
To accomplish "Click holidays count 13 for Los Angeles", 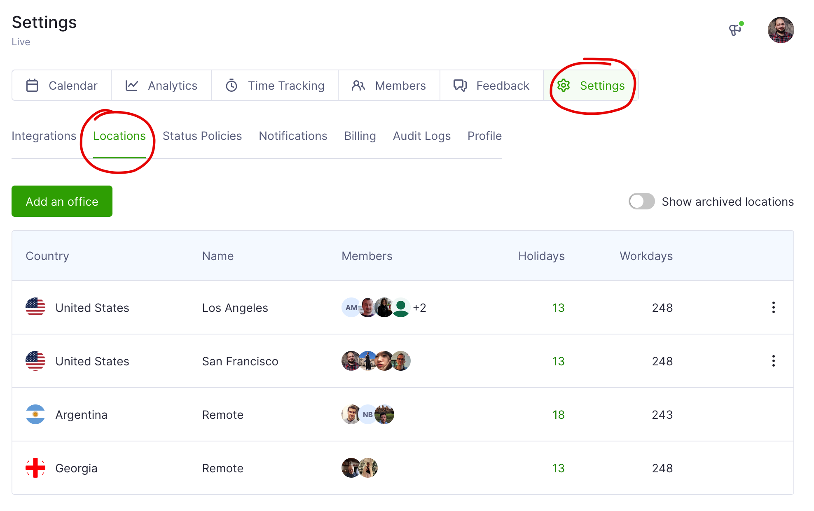I will (558, 308).
